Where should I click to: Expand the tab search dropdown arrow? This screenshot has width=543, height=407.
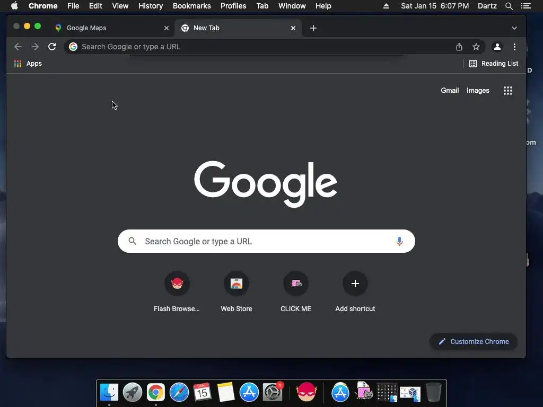coord(514,28)
